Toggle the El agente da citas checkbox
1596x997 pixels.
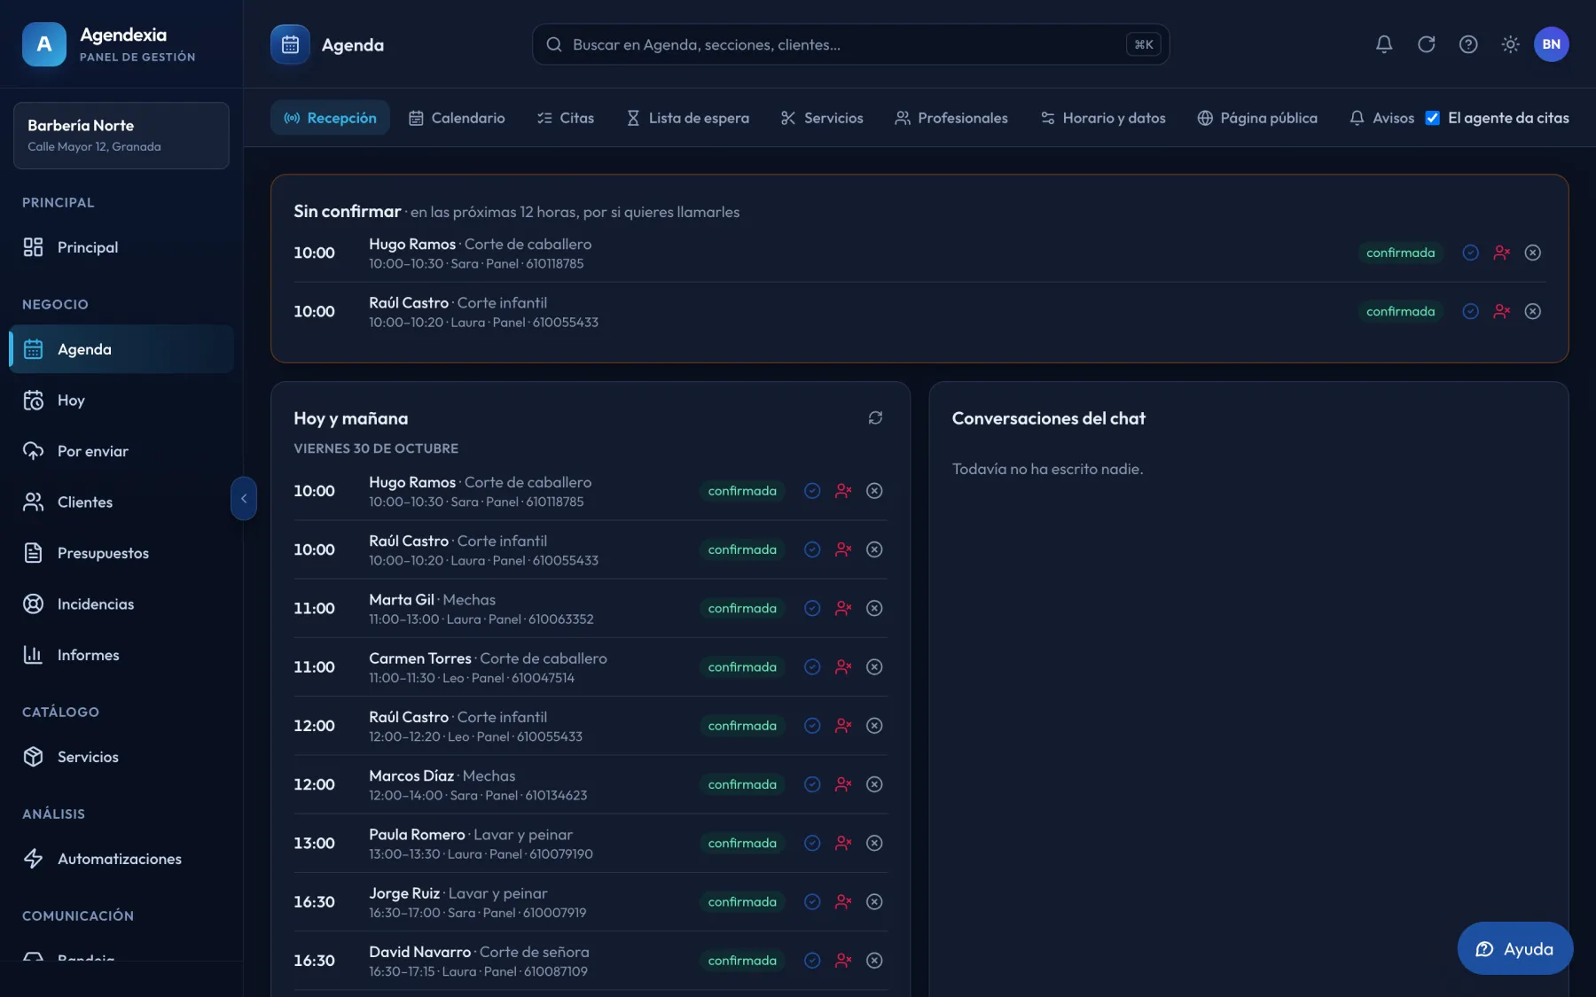pyautogui.click(x=1432, y=118)
